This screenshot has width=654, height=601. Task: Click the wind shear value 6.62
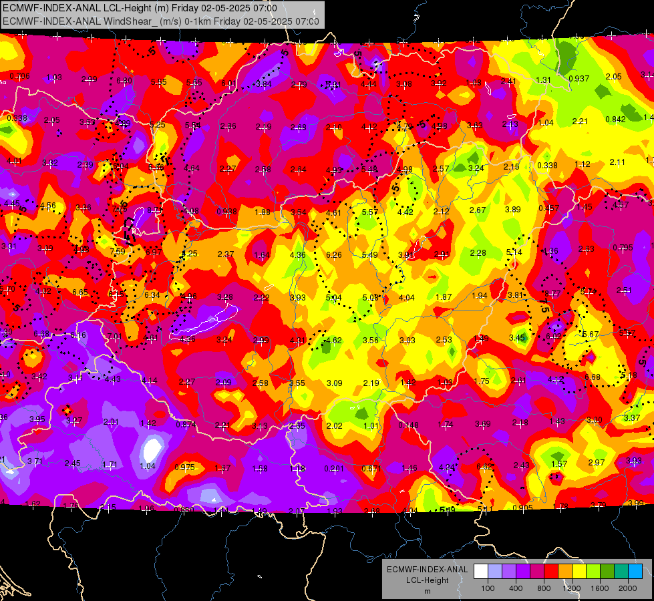pos(484,467)
